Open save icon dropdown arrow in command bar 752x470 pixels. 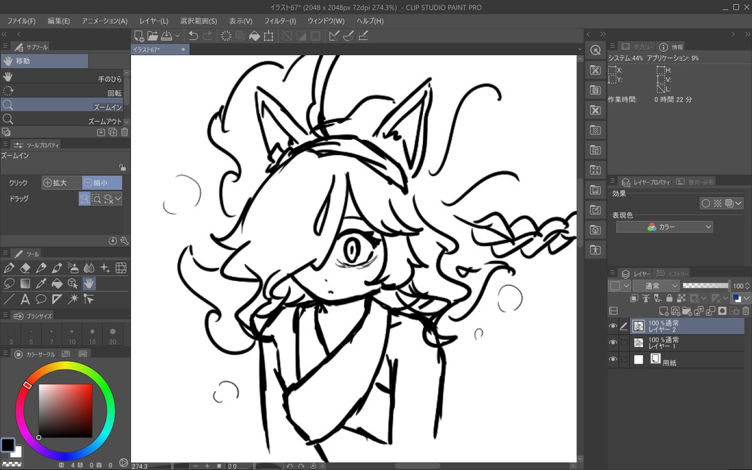(x=178, y=36)
